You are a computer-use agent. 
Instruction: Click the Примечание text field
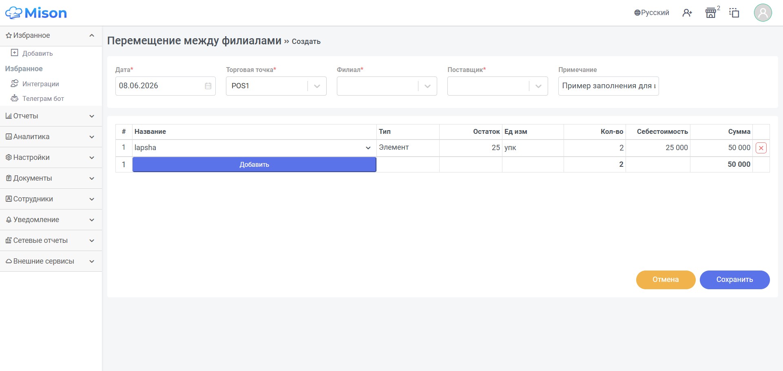point(608,86)
